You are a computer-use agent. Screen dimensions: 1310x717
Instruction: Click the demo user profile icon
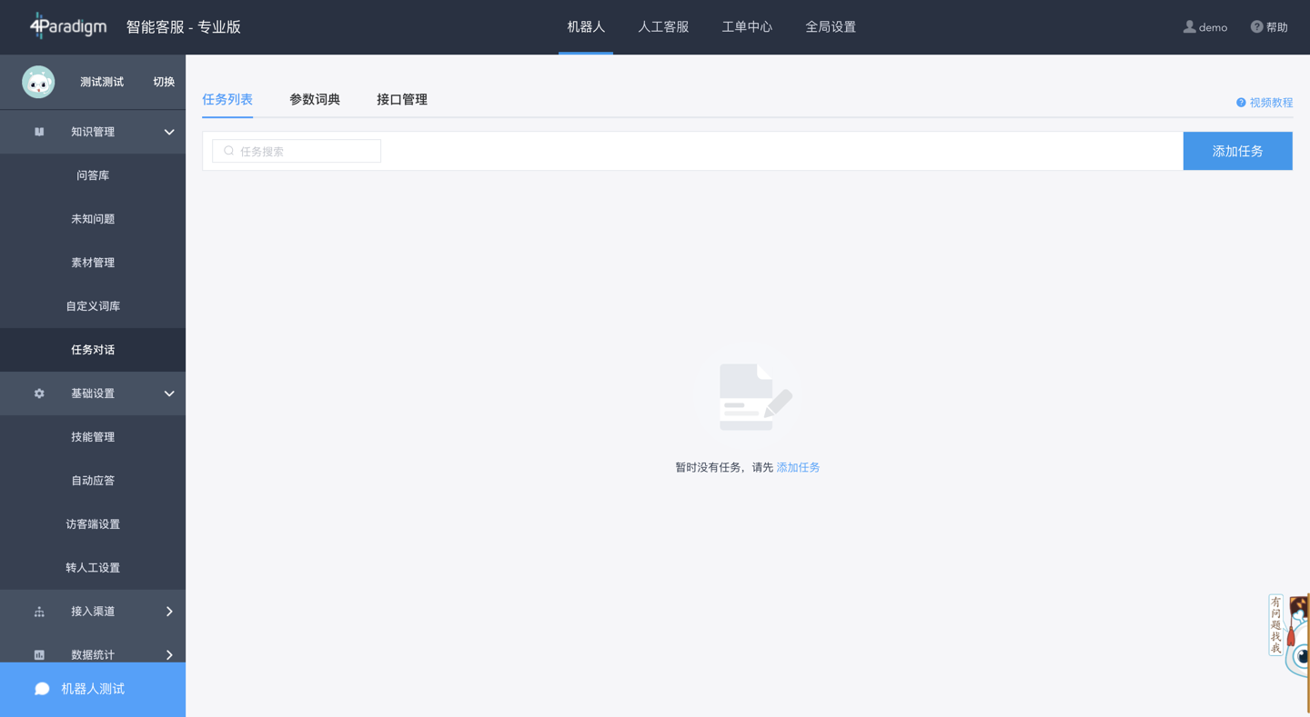pyautogui.click(x=1189, y=26)
